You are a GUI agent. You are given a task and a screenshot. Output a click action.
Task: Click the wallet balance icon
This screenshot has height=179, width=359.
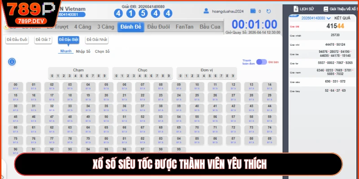click(253, 11)
